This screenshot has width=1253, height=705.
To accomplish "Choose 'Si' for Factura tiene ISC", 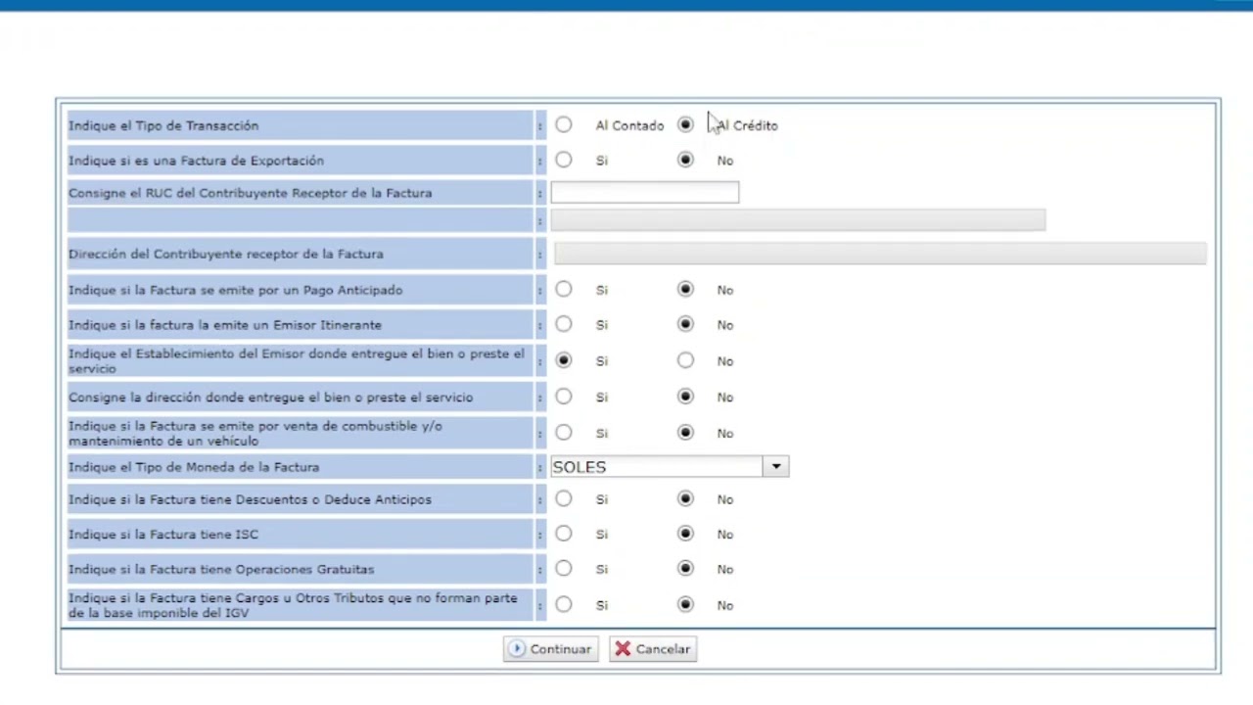I will coord(564,534).
